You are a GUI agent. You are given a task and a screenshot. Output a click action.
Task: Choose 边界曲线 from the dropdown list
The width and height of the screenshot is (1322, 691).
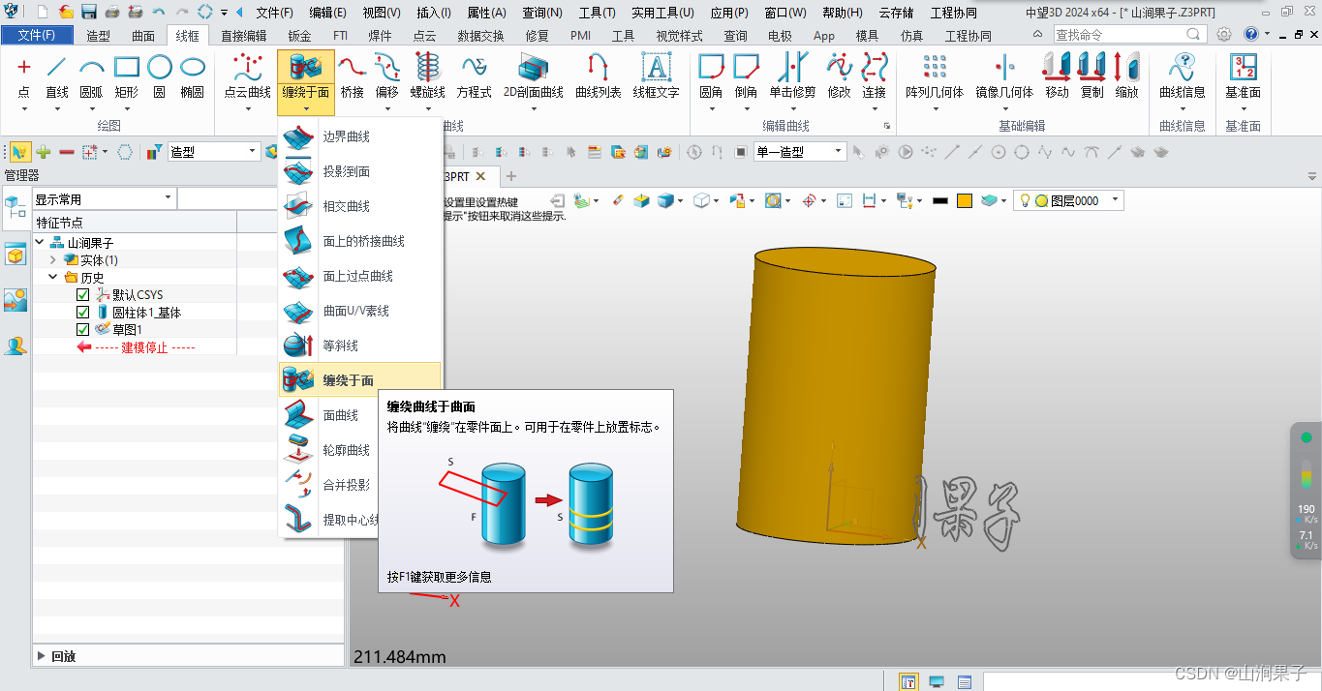point(359,136)
